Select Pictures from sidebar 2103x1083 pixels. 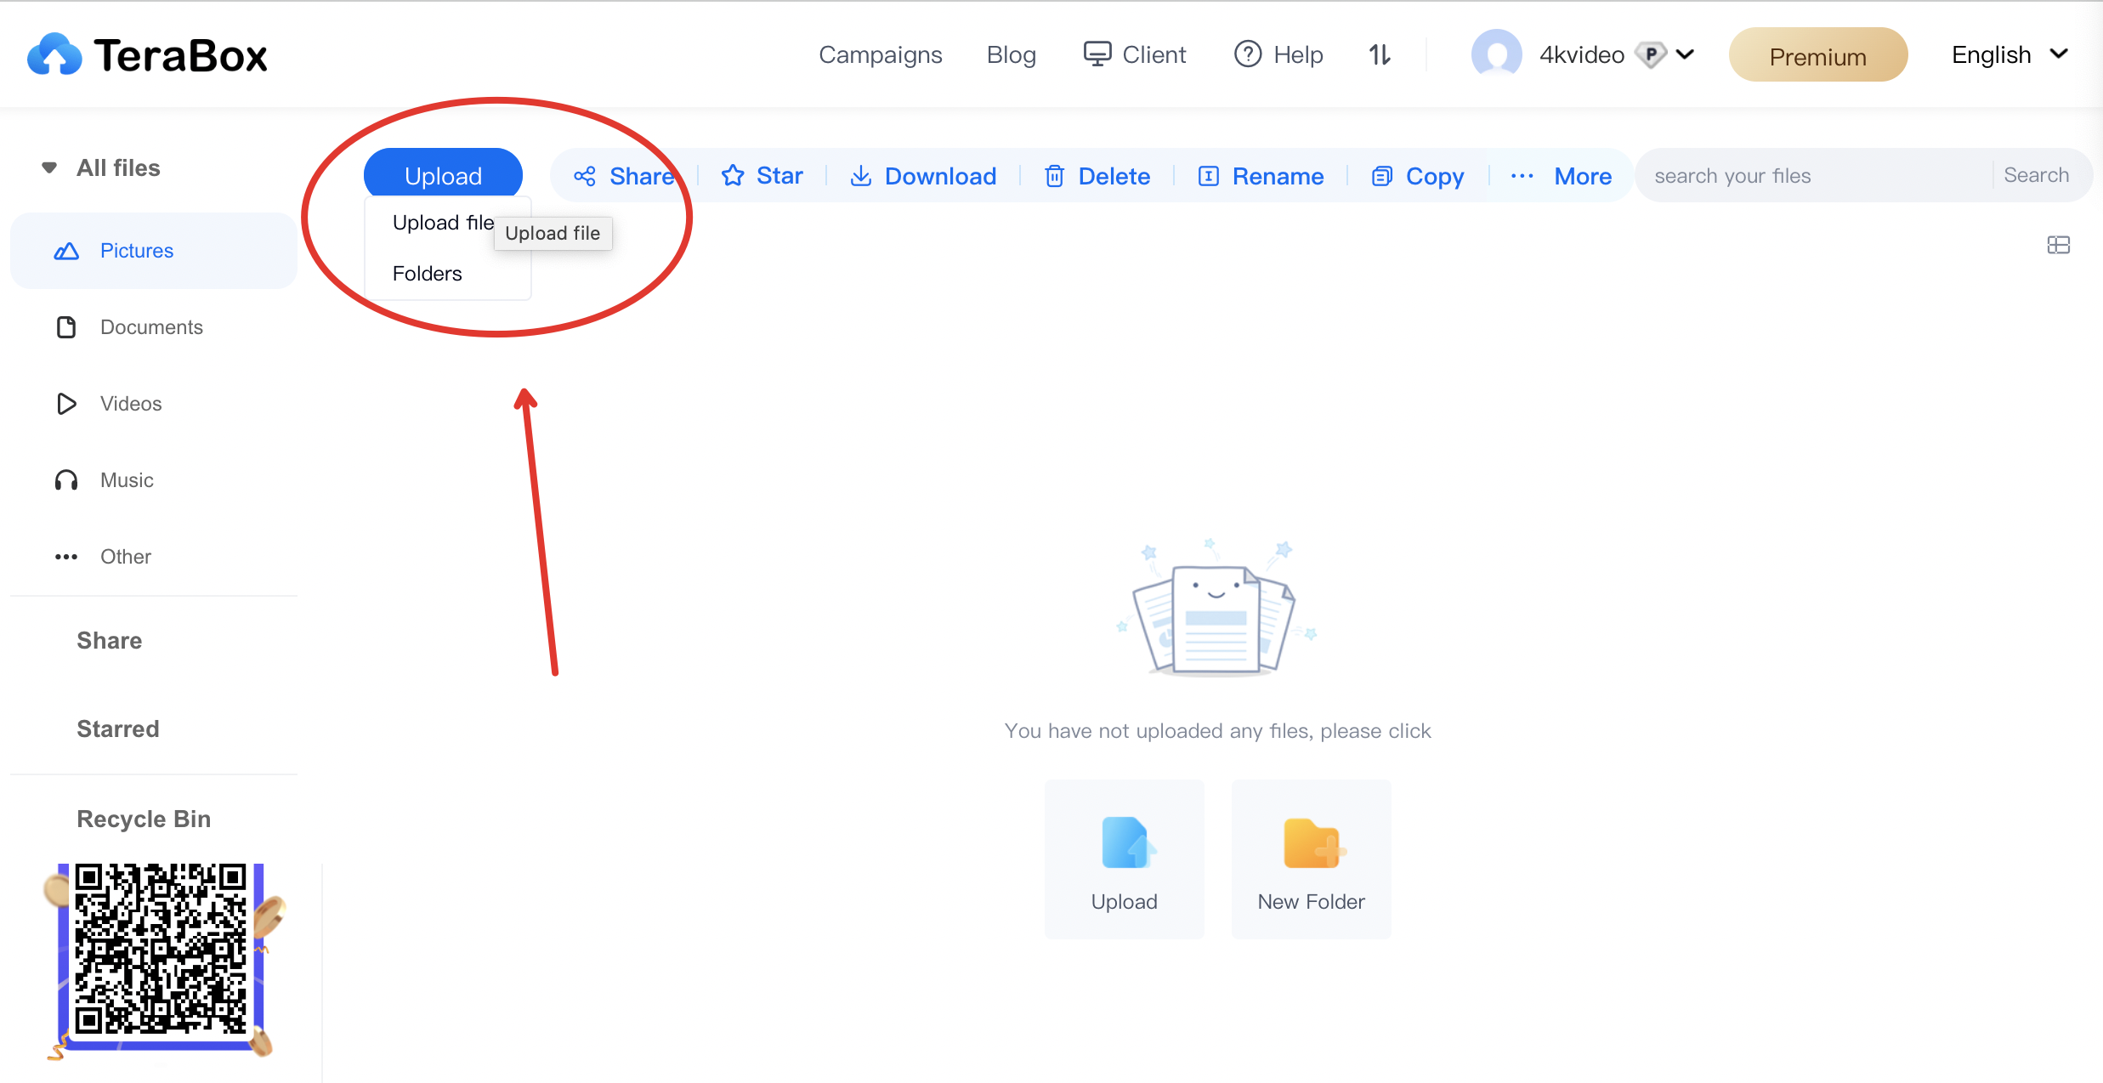[x=137, y=250]
